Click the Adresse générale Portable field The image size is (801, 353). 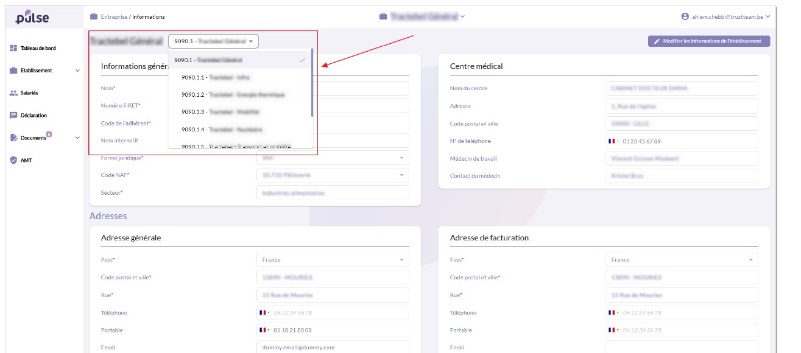point(333,330)
